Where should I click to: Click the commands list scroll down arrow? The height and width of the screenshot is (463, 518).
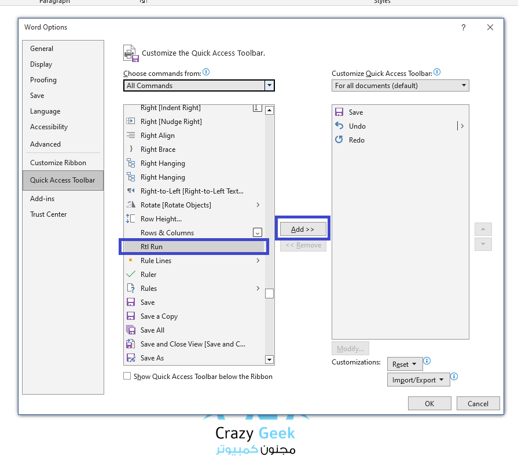click(269, 359)
